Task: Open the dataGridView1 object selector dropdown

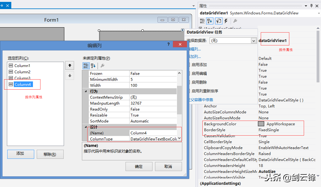Action: 319,13
